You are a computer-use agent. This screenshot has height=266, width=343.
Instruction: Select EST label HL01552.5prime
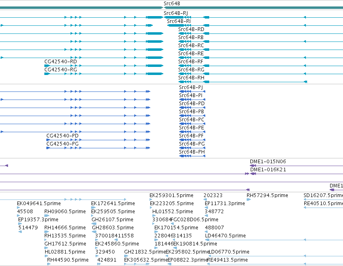pos(173,212)
